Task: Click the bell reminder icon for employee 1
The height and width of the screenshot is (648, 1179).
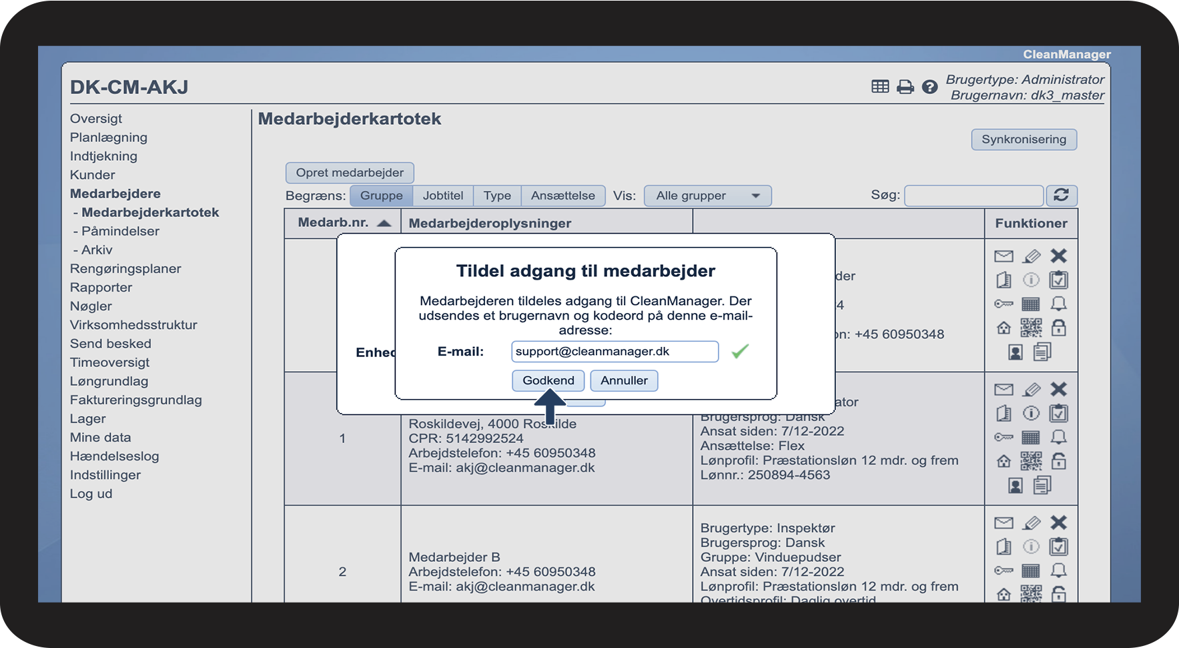Action: pyautogui.click(x=1058, y=437)
